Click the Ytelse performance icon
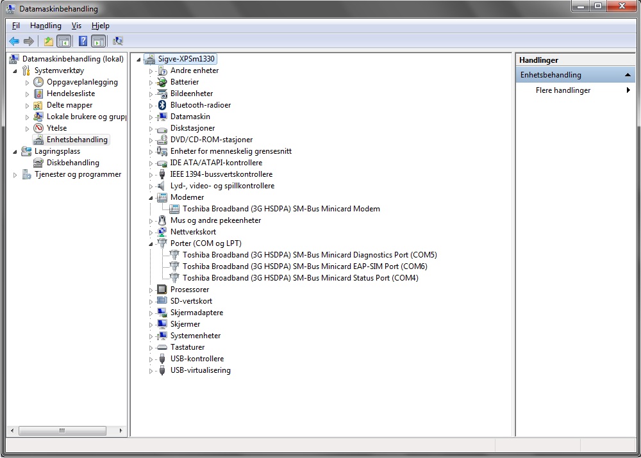This screenshot has width=641, height=458. pos(38,128)
